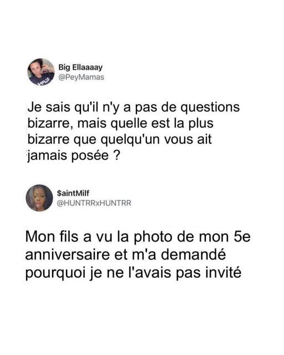
Task: Select the word "demandé" in the reply
Action: point(193,254)
